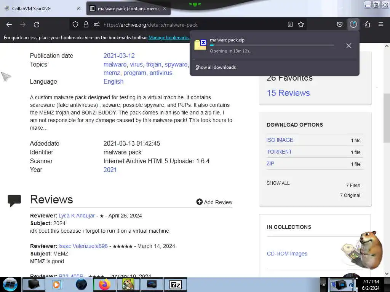The width and height of the screenshot is (390, 292).
Task: Cancel the malware pack.zip download
Action: click(349, 46)
